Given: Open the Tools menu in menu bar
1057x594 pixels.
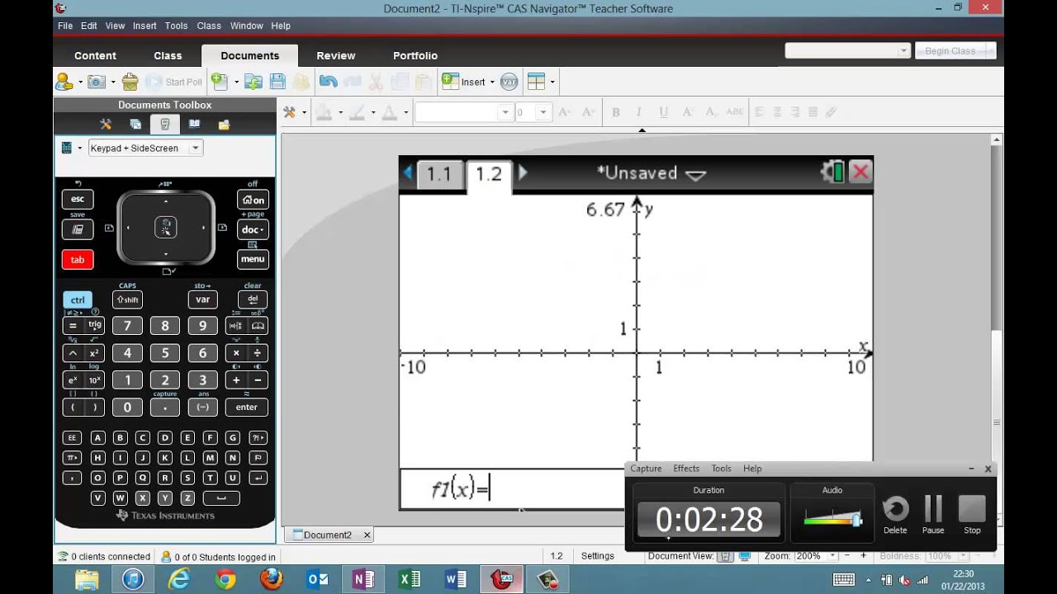Looking at the screenshot, I should [176, 26].
